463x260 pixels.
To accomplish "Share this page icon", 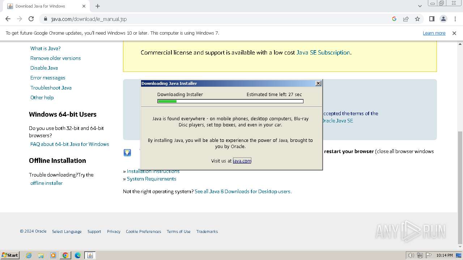I will click(x=406, y=19).
